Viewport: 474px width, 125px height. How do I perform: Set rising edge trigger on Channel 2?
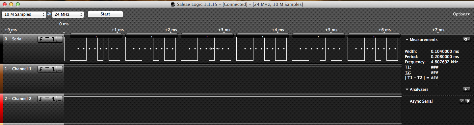pyautogui.click(x=41, y=98)
